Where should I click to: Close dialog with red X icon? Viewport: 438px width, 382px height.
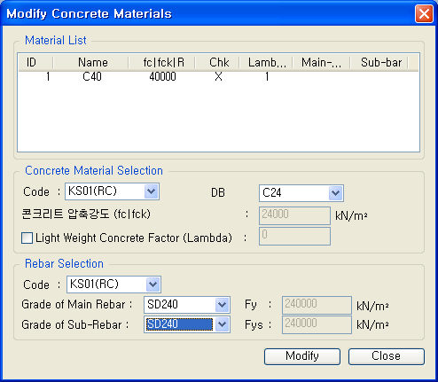(424, 13)
